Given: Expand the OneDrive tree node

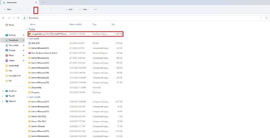Looking at the screenshot, I should 3,91.
